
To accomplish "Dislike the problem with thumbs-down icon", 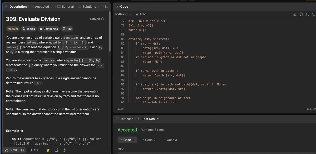I will [23, 150].
